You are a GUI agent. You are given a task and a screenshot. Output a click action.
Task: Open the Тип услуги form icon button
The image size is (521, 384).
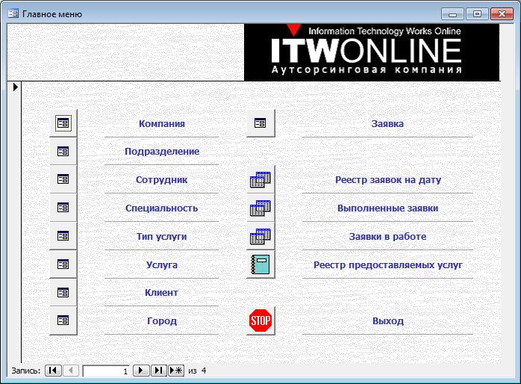click(x=63, y=236)
